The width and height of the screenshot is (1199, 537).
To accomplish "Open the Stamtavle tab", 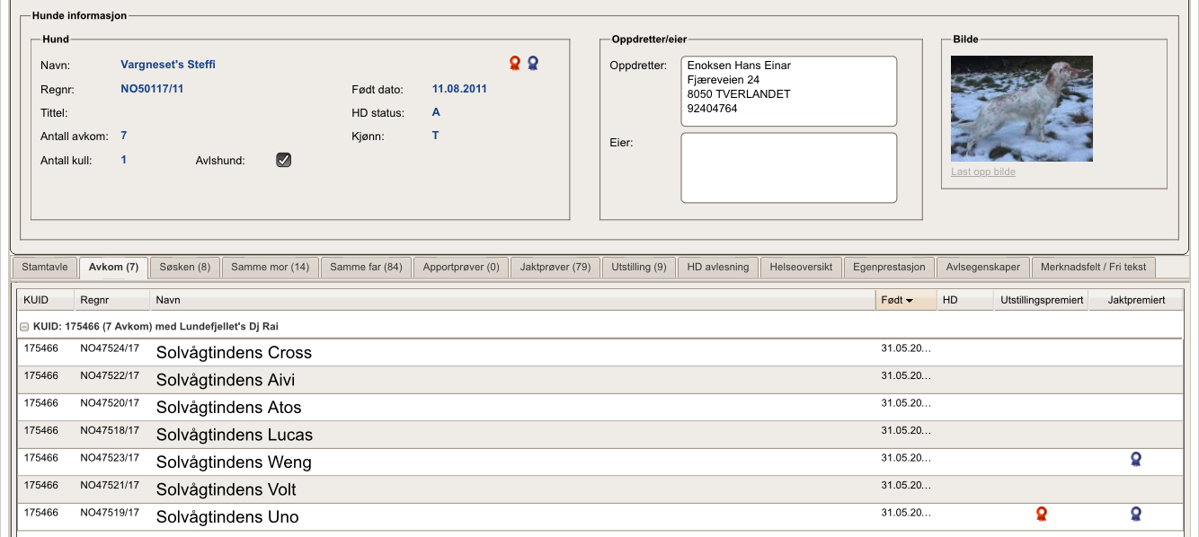I will tap(45, 268).
